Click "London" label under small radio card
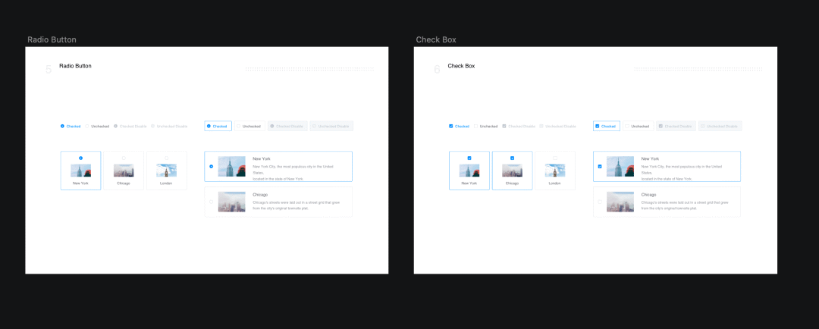The image size is (819, 329). [x=166, y=183]
